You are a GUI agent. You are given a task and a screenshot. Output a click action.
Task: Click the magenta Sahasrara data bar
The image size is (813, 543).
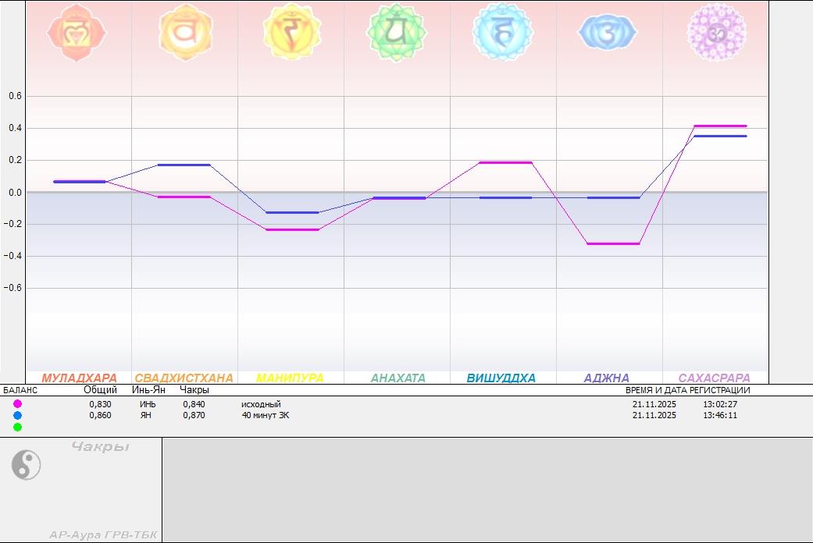[x=720, y=126]
